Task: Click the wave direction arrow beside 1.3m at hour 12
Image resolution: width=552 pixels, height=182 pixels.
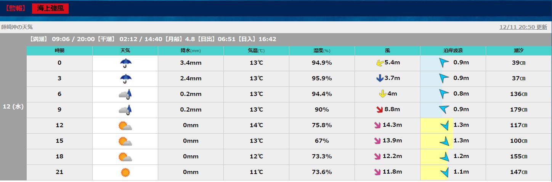Action: 444,126
